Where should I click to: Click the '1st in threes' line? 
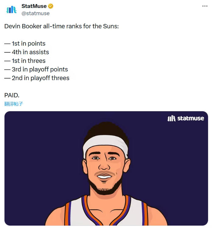(25, 61)
